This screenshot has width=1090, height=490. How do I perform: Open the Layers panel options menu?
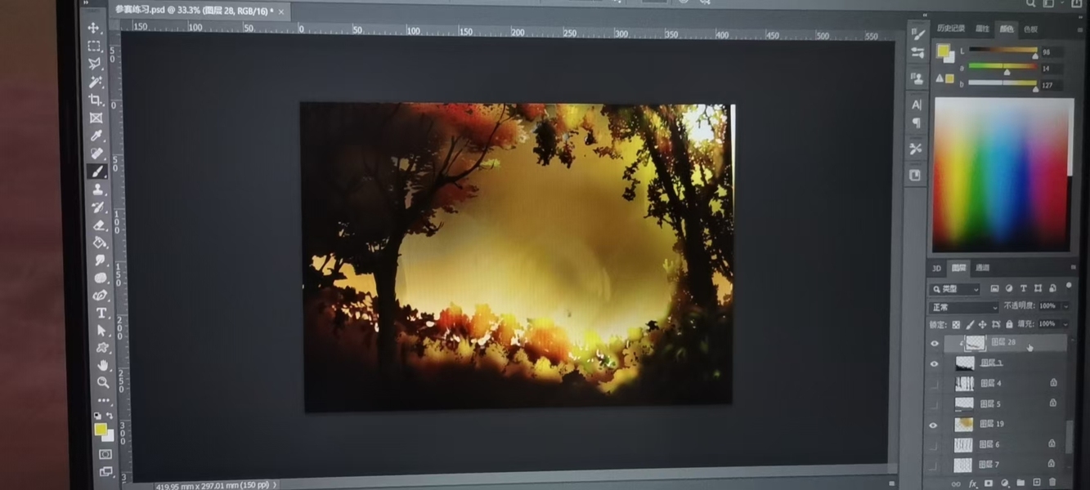click(x=1074, y=267)
